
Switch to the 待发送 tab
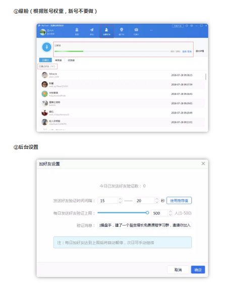pos(59,60)
